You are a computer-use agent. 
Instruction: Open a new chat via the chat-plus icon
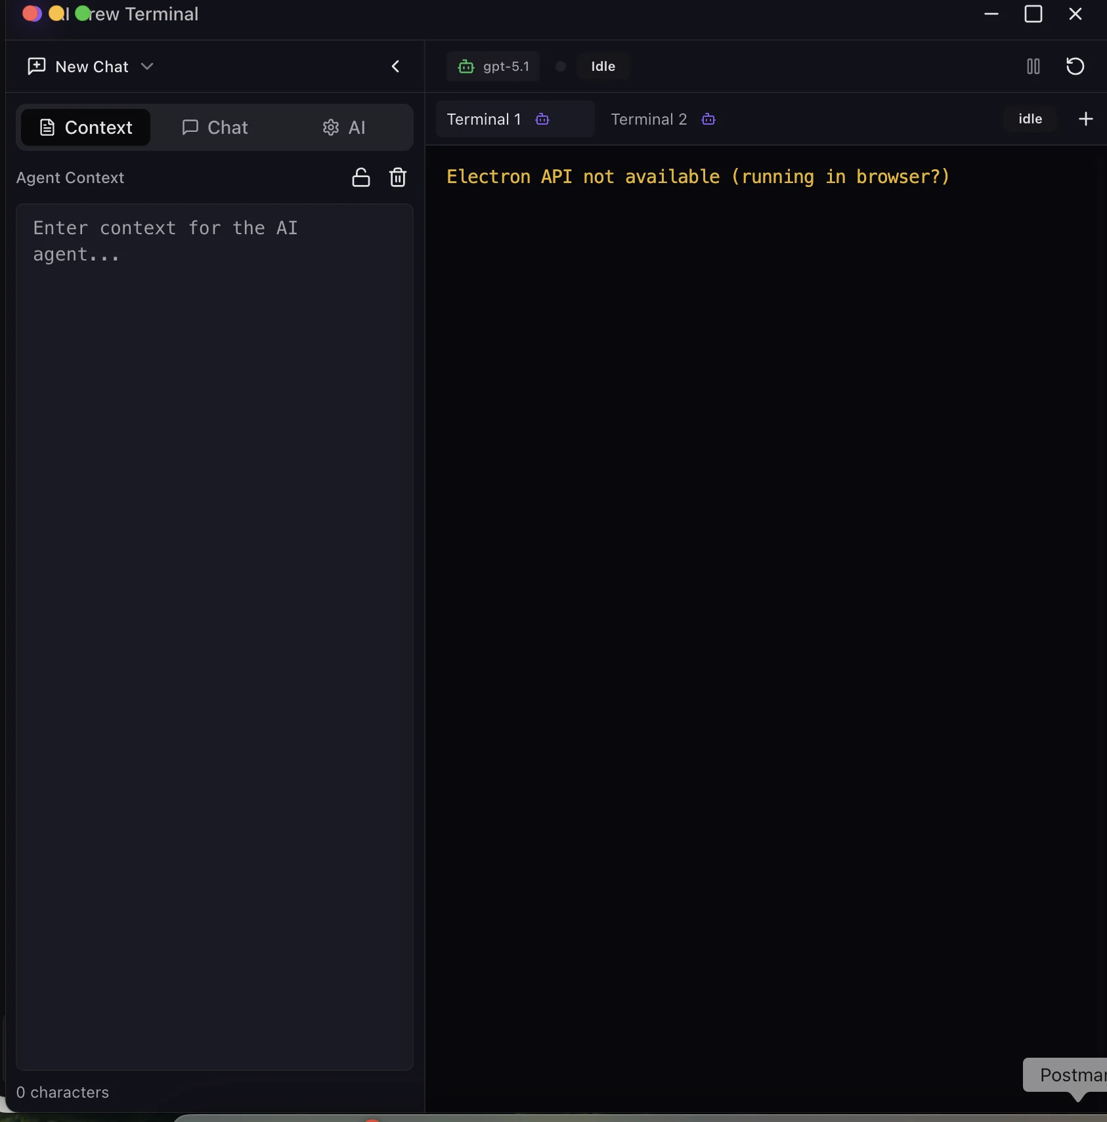36,66
